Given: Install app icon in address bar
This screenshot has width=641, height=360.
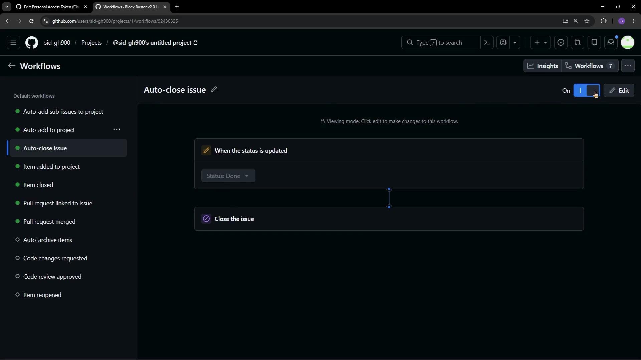Looking at the screenshot, I should [x=565, y=21].
